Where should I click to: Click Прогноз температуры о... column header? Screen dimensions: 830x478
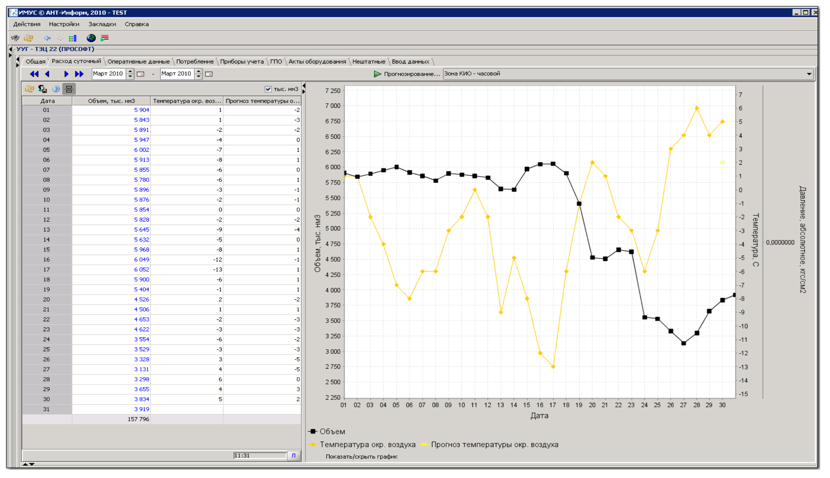(262, 101)
